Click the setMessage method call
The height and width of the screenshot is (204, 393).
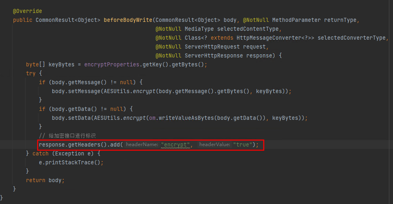point(84,91)
